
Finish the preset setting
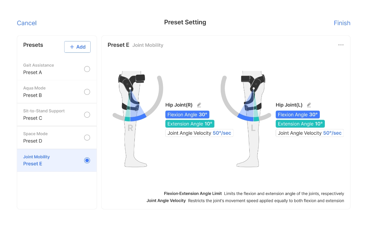pos(342,23)
